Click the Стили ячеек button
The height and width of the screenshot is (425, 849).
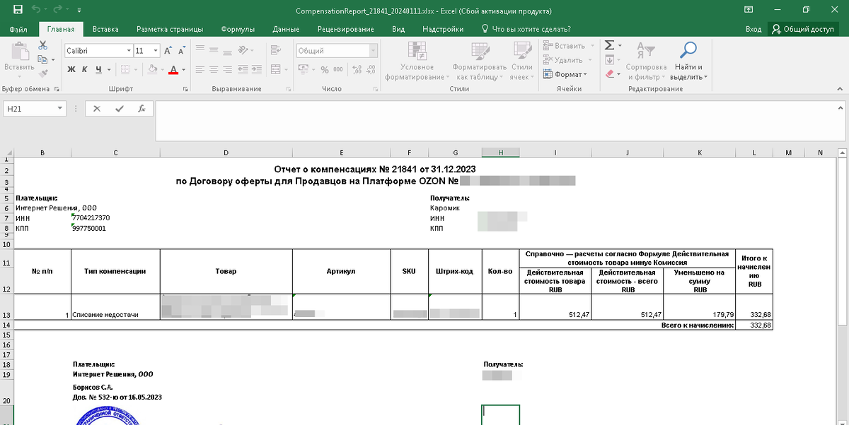point(522,62)
